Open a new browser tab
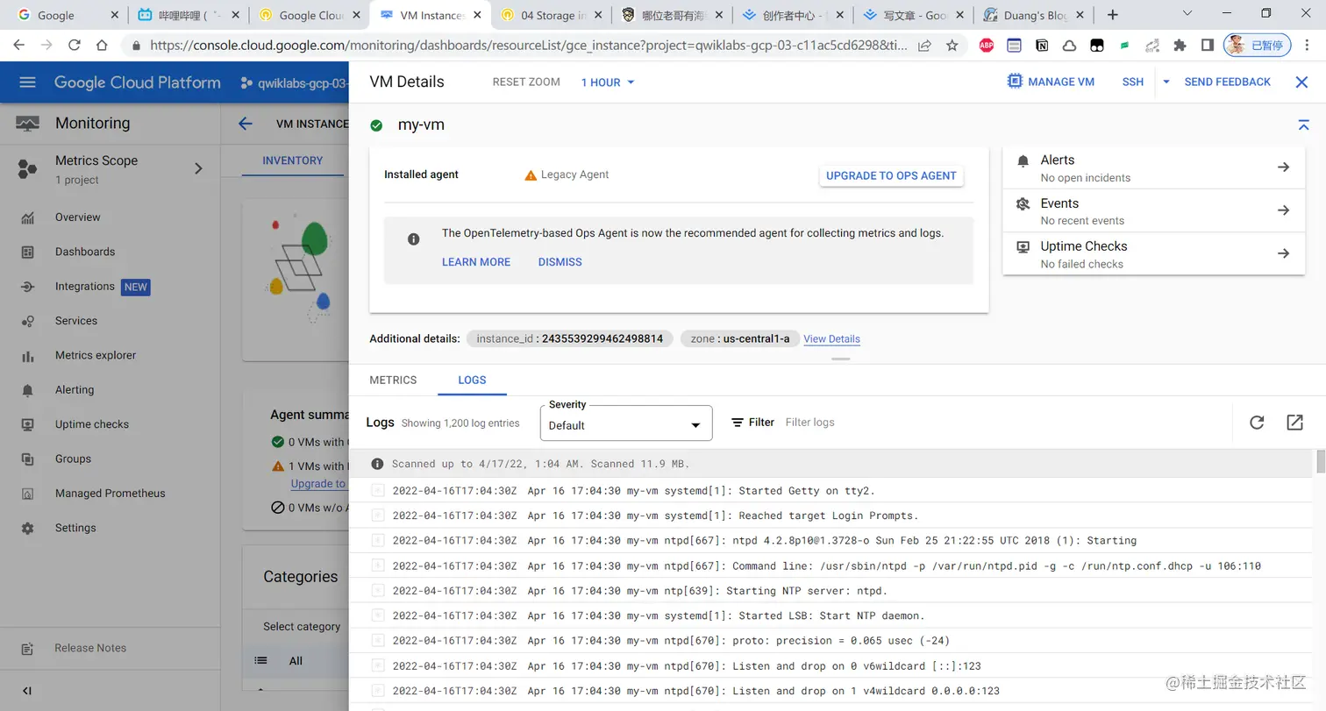 [x=1113, y=15]
